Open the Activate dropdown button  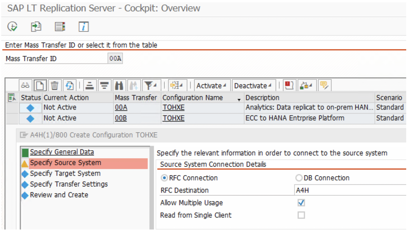[212, 85]
